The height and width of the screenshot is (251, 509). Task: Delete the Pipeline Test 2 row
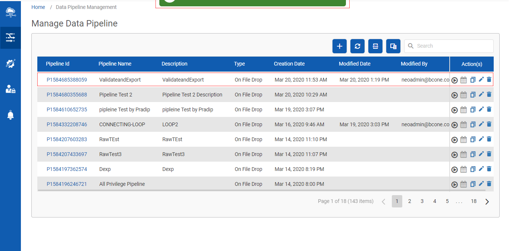[x=489, y=94]
